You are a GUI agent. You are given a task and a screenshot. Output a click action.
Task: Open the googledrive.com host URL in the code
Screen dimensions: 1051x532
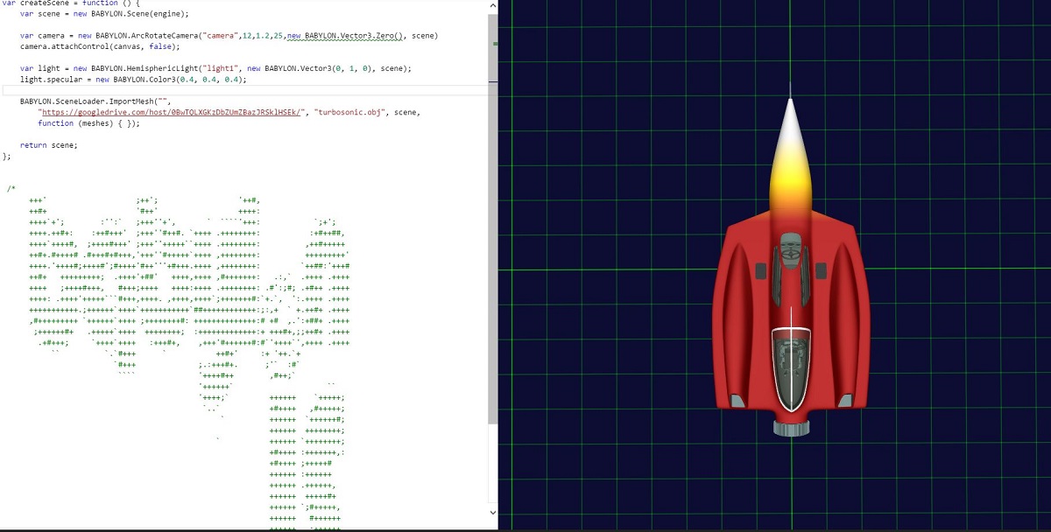click(x=171, y=112)
